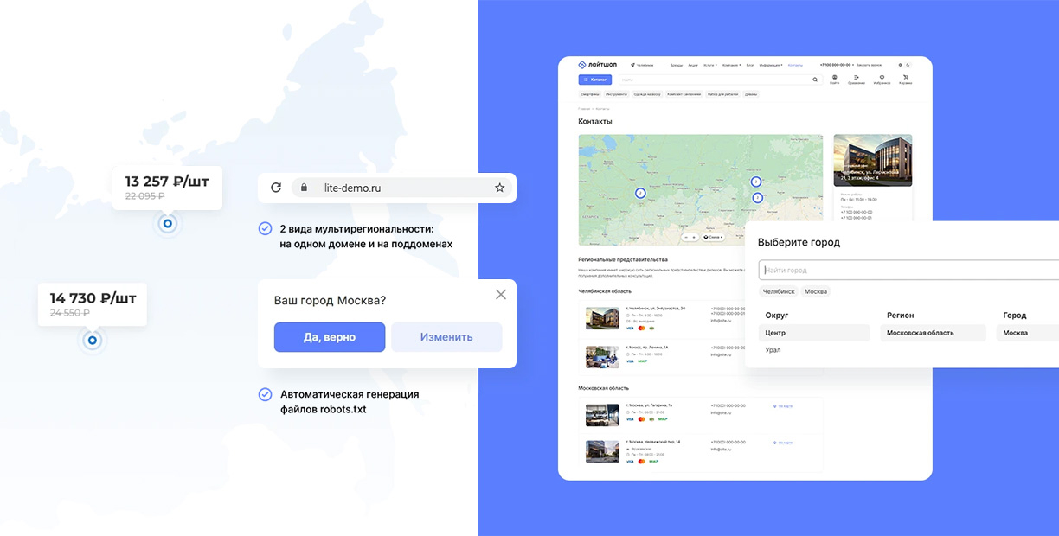Click the bookmark star in the address bar
Screen dimensions: 1059x536
[x=499, y=188]
